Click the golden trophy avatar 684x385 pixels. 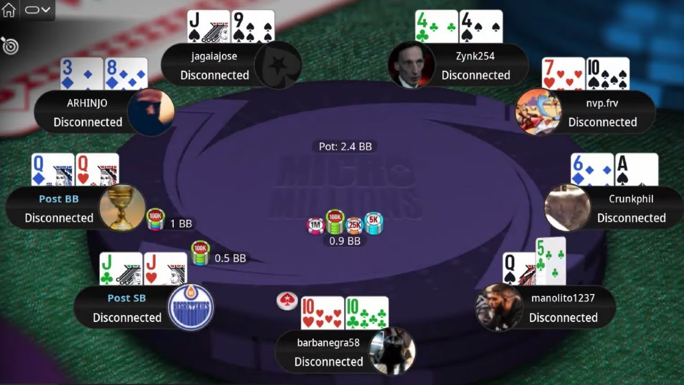click(x=122, y=208)
